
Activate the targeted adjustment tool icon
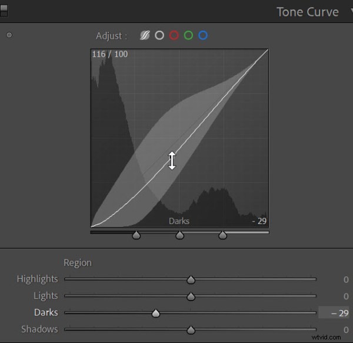click(9, 35)
